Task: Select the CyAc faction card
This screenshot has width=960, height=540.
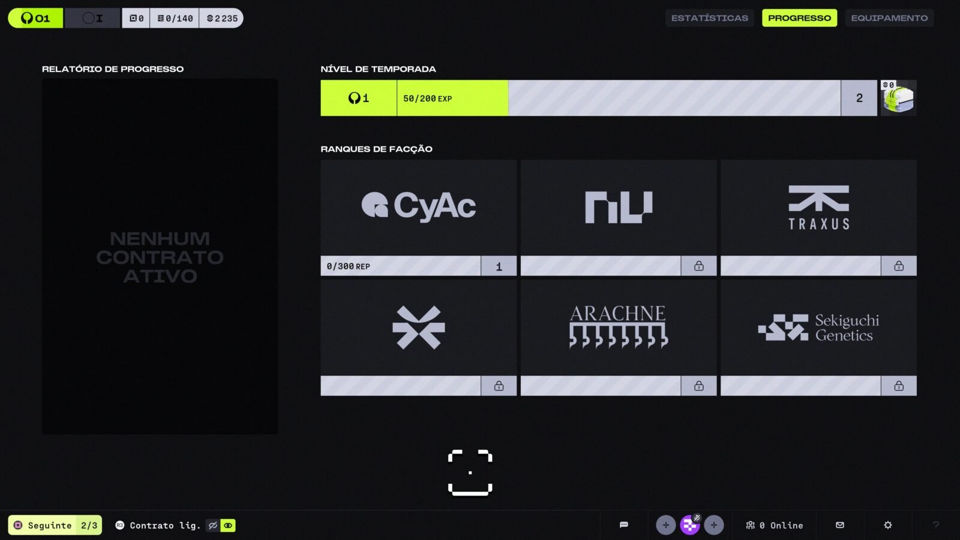Action: pyautogui.click(x=418, y=208)
